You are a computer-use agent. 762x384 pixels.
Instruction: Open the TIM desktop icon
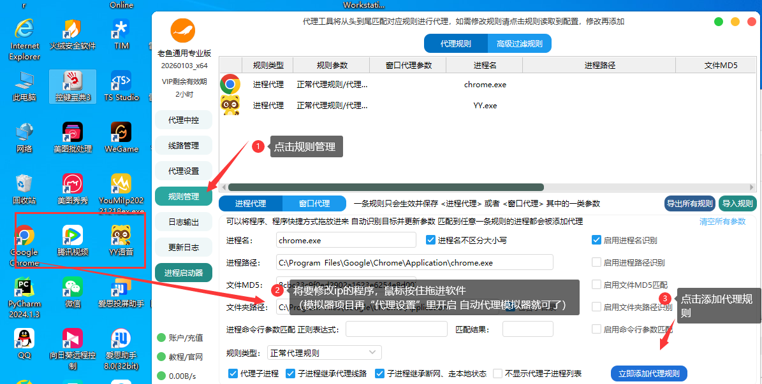[x=121, y=35]
